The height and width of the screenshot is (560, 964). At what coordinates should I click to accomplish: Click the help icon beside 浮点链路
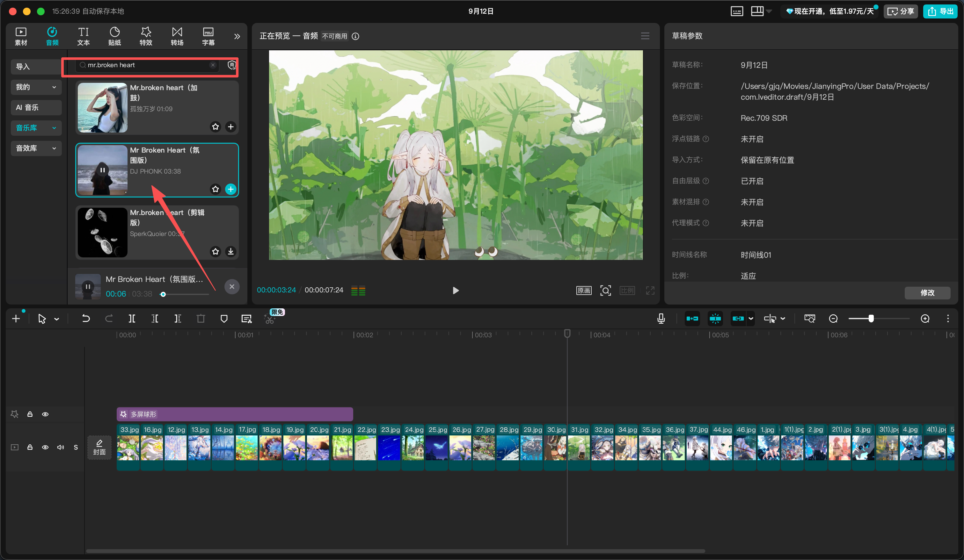coord(706,139)
